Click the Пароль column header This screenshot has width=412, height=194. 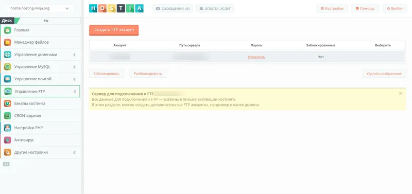pos(256,45)
